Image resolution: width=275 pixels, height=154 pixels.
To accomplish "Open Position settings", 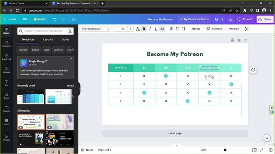I will coord(234,29).
